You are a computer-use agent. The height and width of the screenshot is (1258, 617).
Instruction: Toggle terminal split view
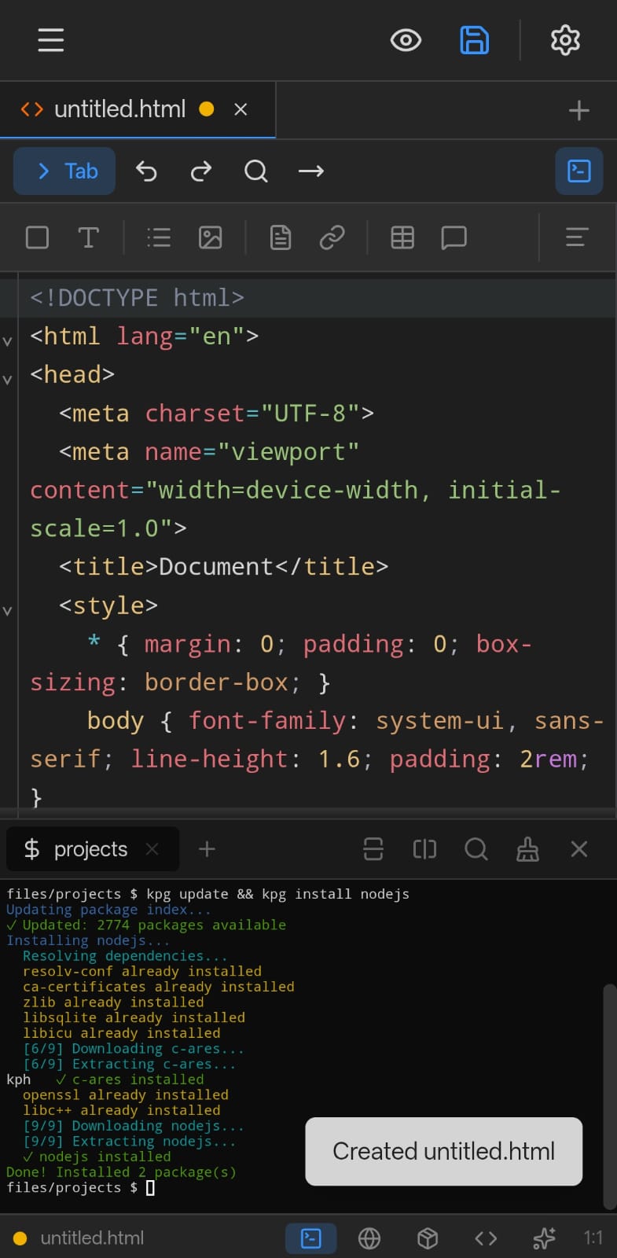click(x=424, y=849)
